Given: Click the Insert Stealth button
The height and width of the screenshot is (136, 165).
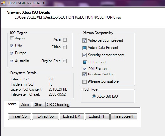Looking at the screenshot, I should [124, 116].
